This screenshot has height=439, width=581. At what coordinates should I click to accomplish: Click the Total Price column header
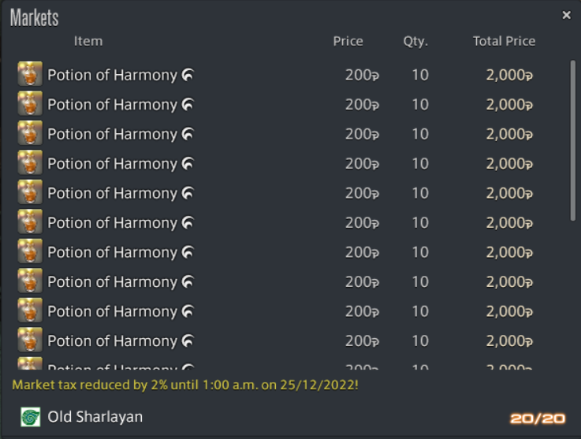pos(504,41)
